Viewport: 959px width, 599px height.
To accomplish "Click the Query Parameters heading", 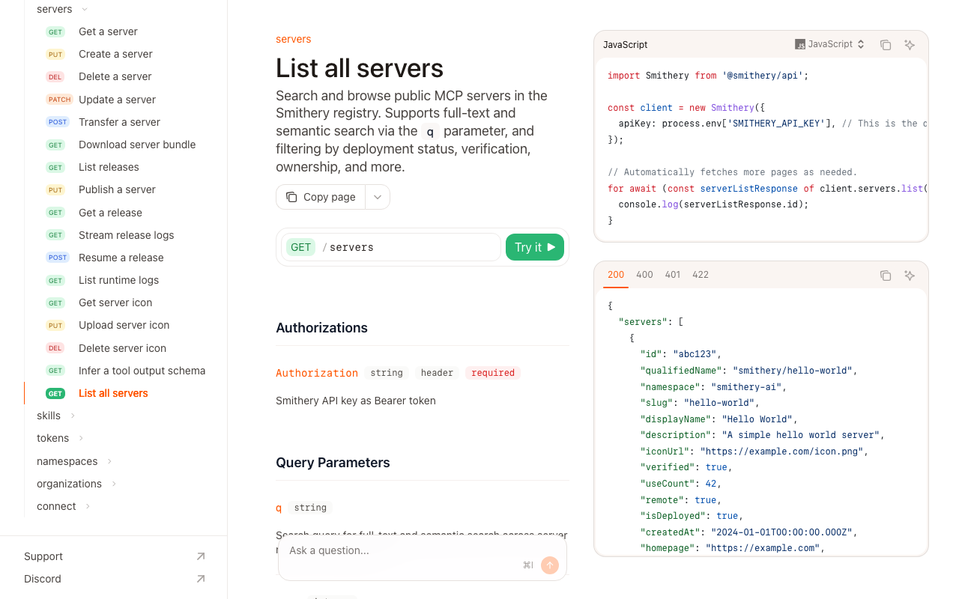I will (333, 463).
